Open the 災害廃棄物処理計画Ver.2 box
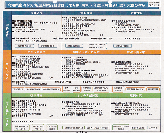Viewport: 164px width, 133px height. point(73,128)
